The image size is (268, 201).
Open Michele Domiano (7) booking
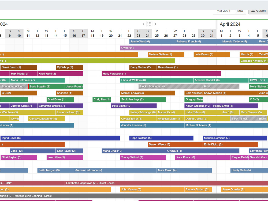pyautogui.click(x=235, y=138)
